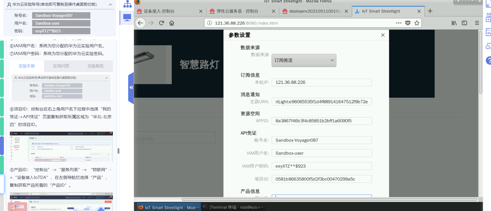Click the 资源空间 section heading
This screenshot has width=491, height=211.
(250, 114)
